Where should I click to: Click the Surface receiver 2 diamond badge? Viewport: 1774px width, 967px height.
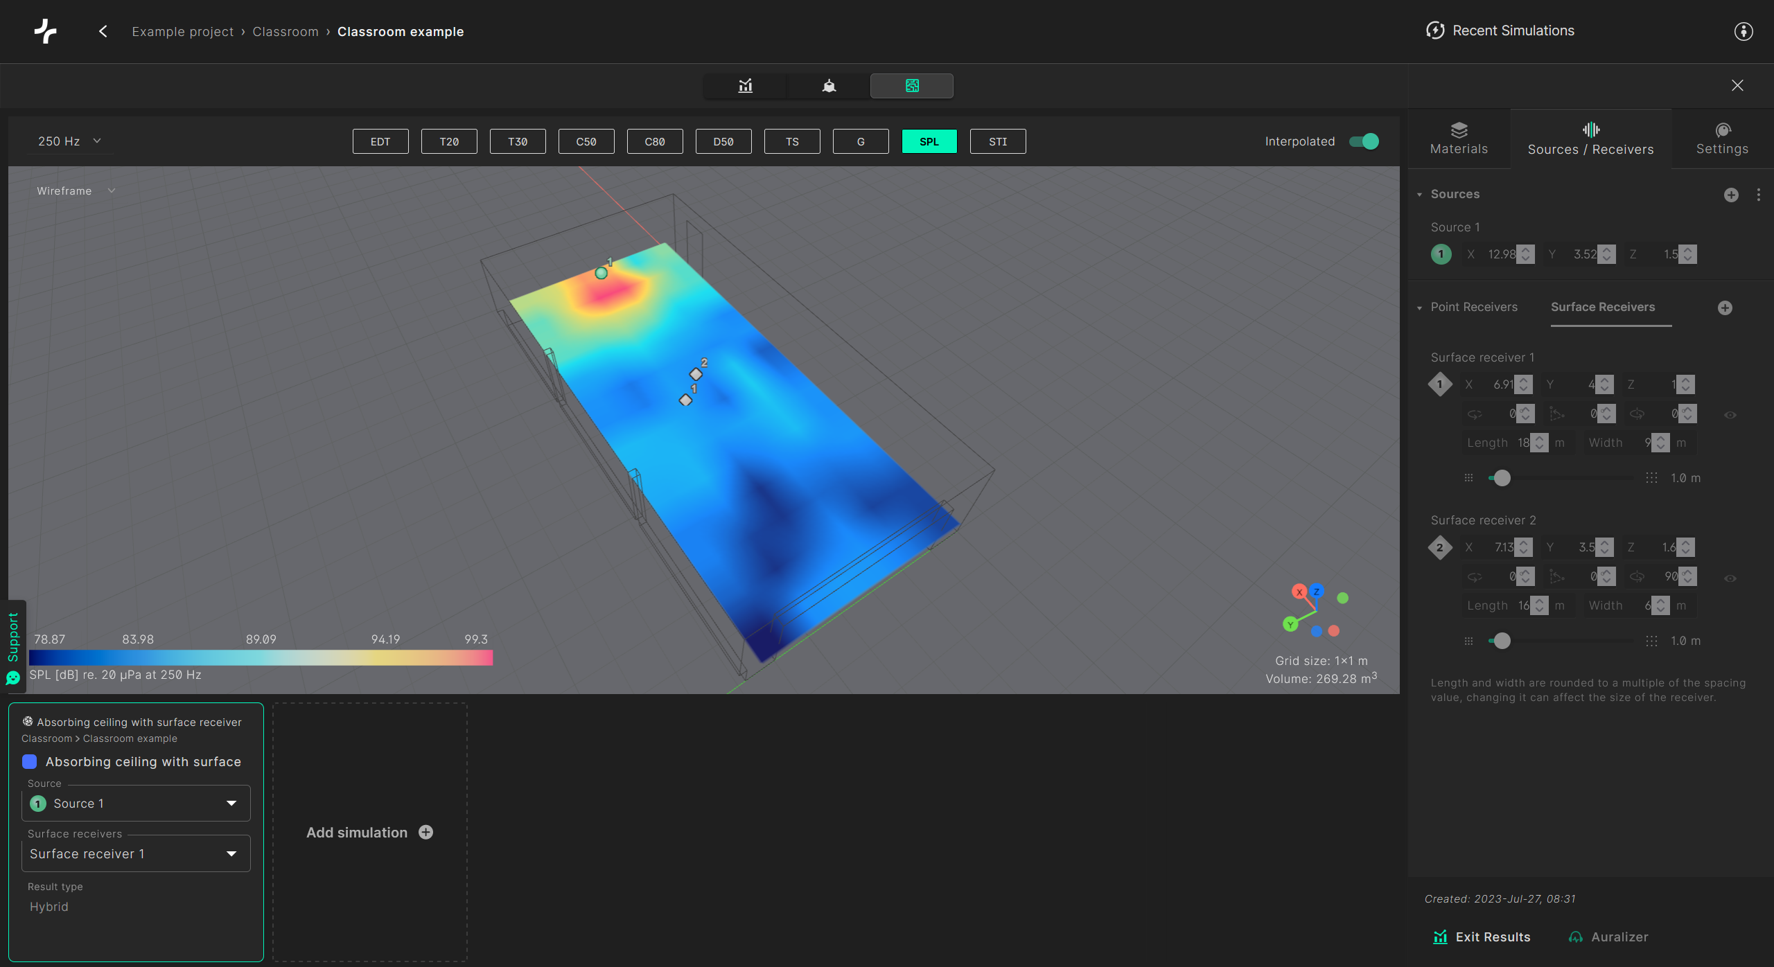[1440, 547]
